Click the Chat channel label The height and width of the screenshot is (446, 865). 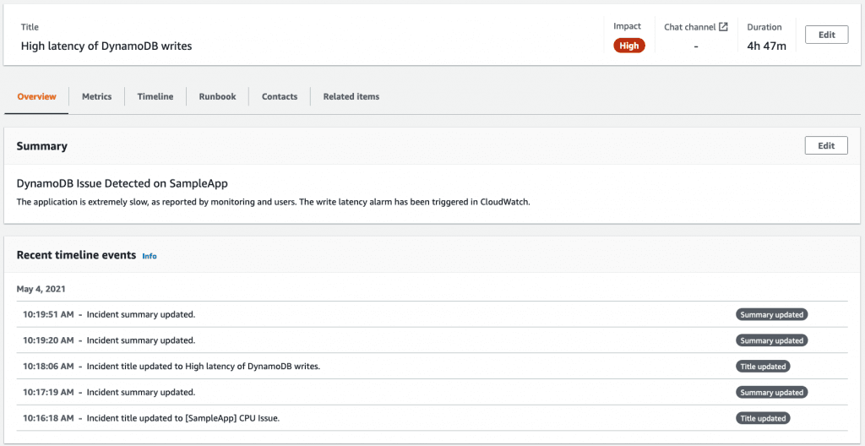coord(689,26)
